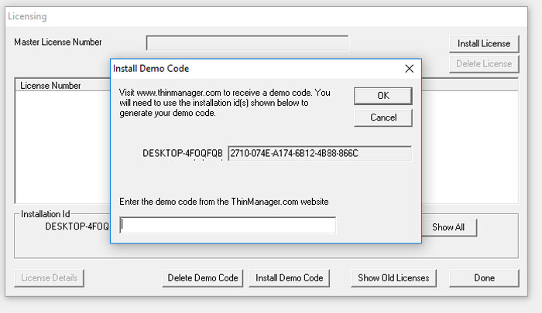Close the Install Demo Code dialog
Viewport: 542px width, 313px height.
(410, 69)
